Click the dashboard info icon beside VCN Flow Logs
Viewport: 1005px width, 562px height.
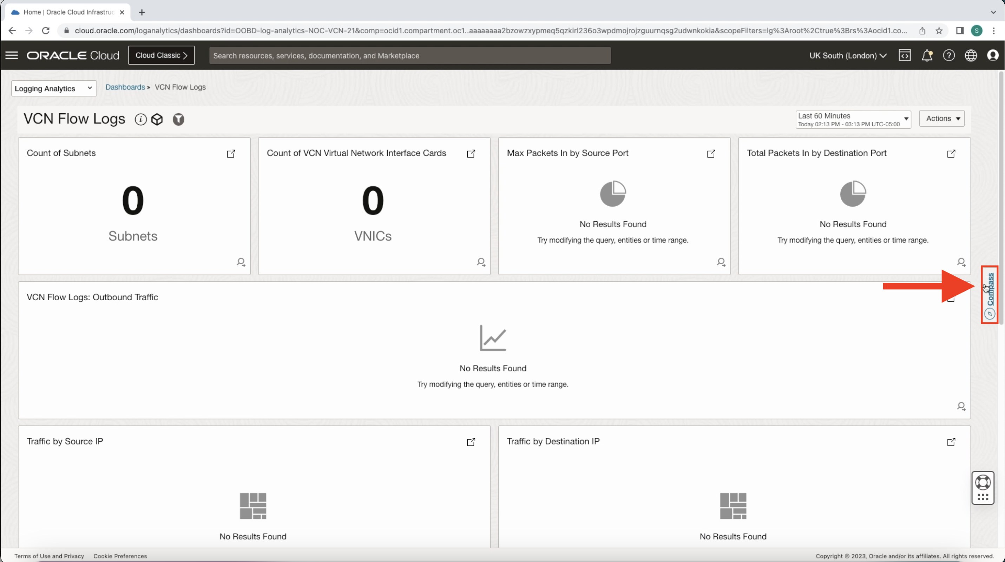140,119
